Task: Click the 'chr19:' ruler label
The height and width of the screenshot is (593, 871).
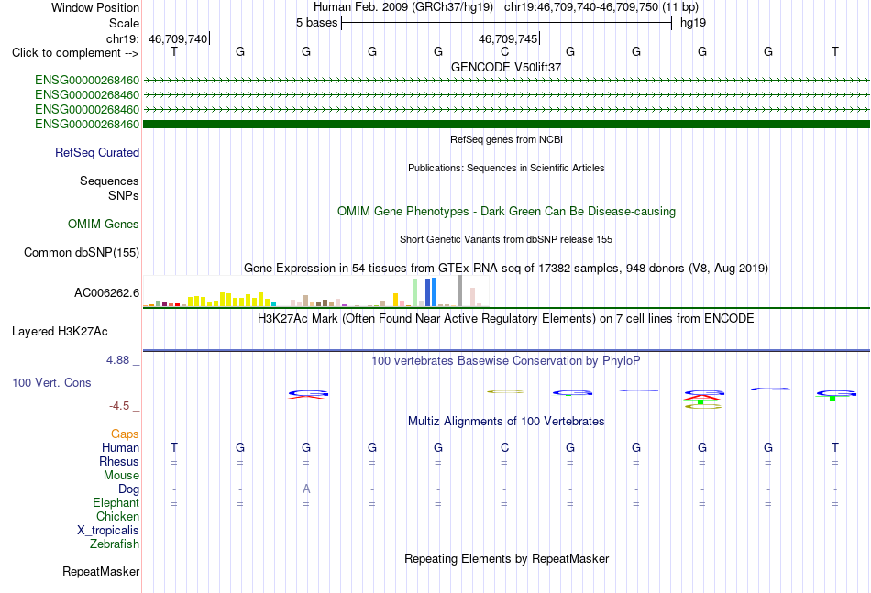Action: pos(123,38)
